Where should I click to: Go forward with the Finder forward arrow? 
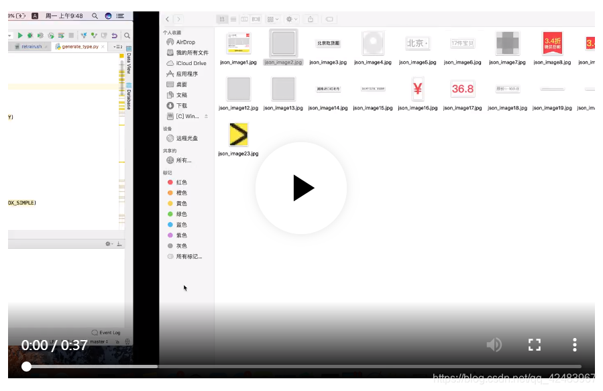pos(178,19)
